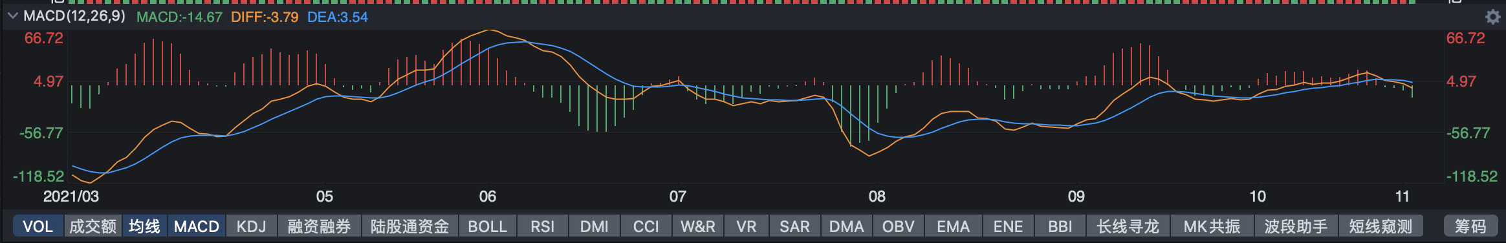Screen dimensions: 1506x243
Task: Click the left axis -118.52 value
Action: 39,176
